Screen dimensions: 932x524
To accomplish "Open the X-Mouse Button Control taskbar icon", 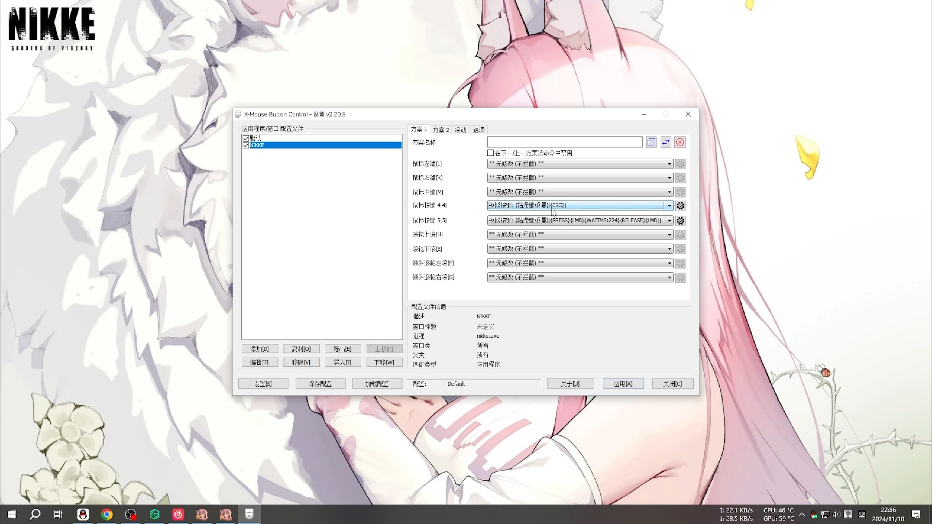I will (249, 514).
